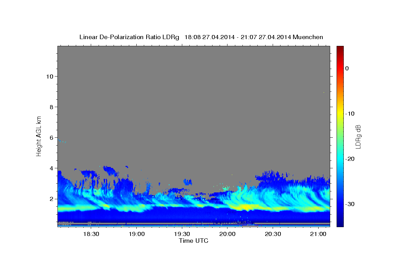Click the "Muenchen" location in the title

pos(308,37)
